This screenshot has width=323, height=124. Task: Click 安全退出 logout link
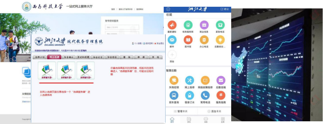159,43
